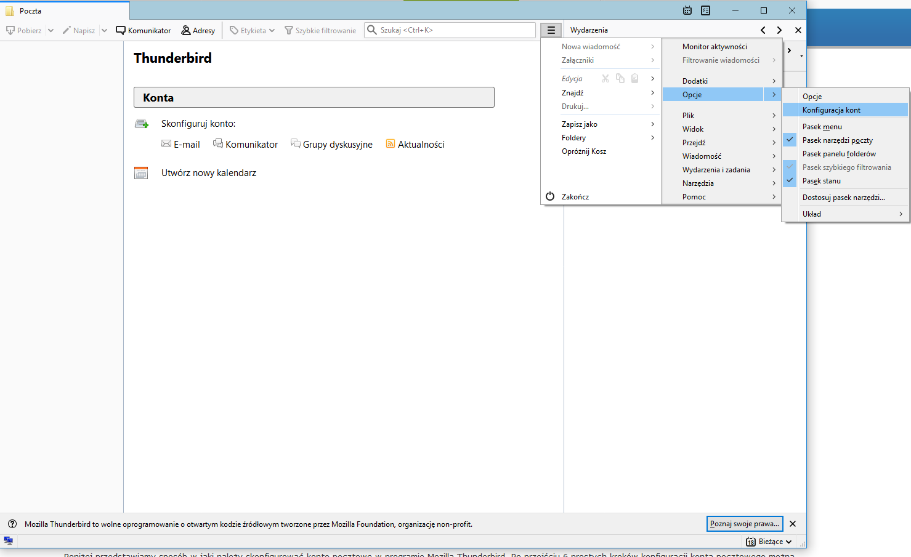Click the Konta section header
This screenshot has height=557, width=911.
click(314, 97)
